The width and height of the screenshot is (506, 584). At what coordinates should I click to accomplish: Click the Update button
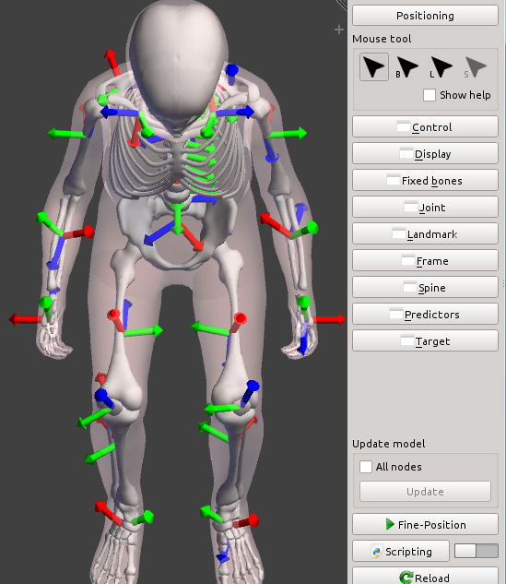coord(425,491)
